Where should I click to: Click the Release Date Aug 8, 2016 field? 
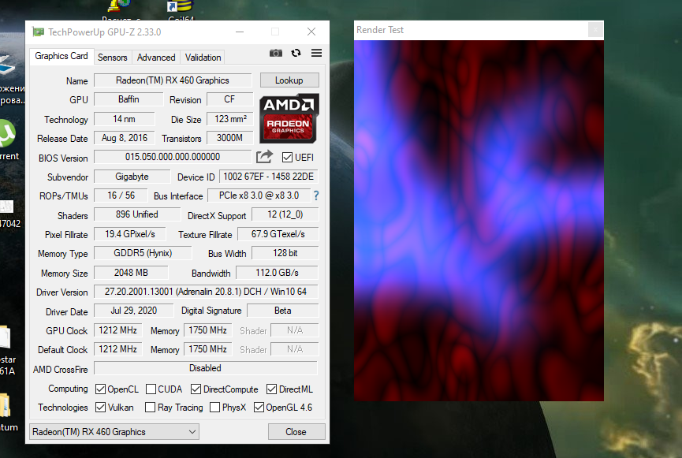click(x=125, y=138)
